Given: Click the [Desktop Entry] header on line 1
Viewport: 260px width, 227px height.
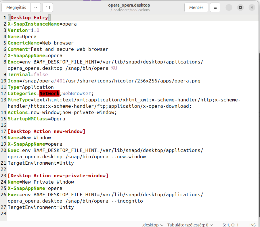Looking at the screenshot, I should 29,18.
